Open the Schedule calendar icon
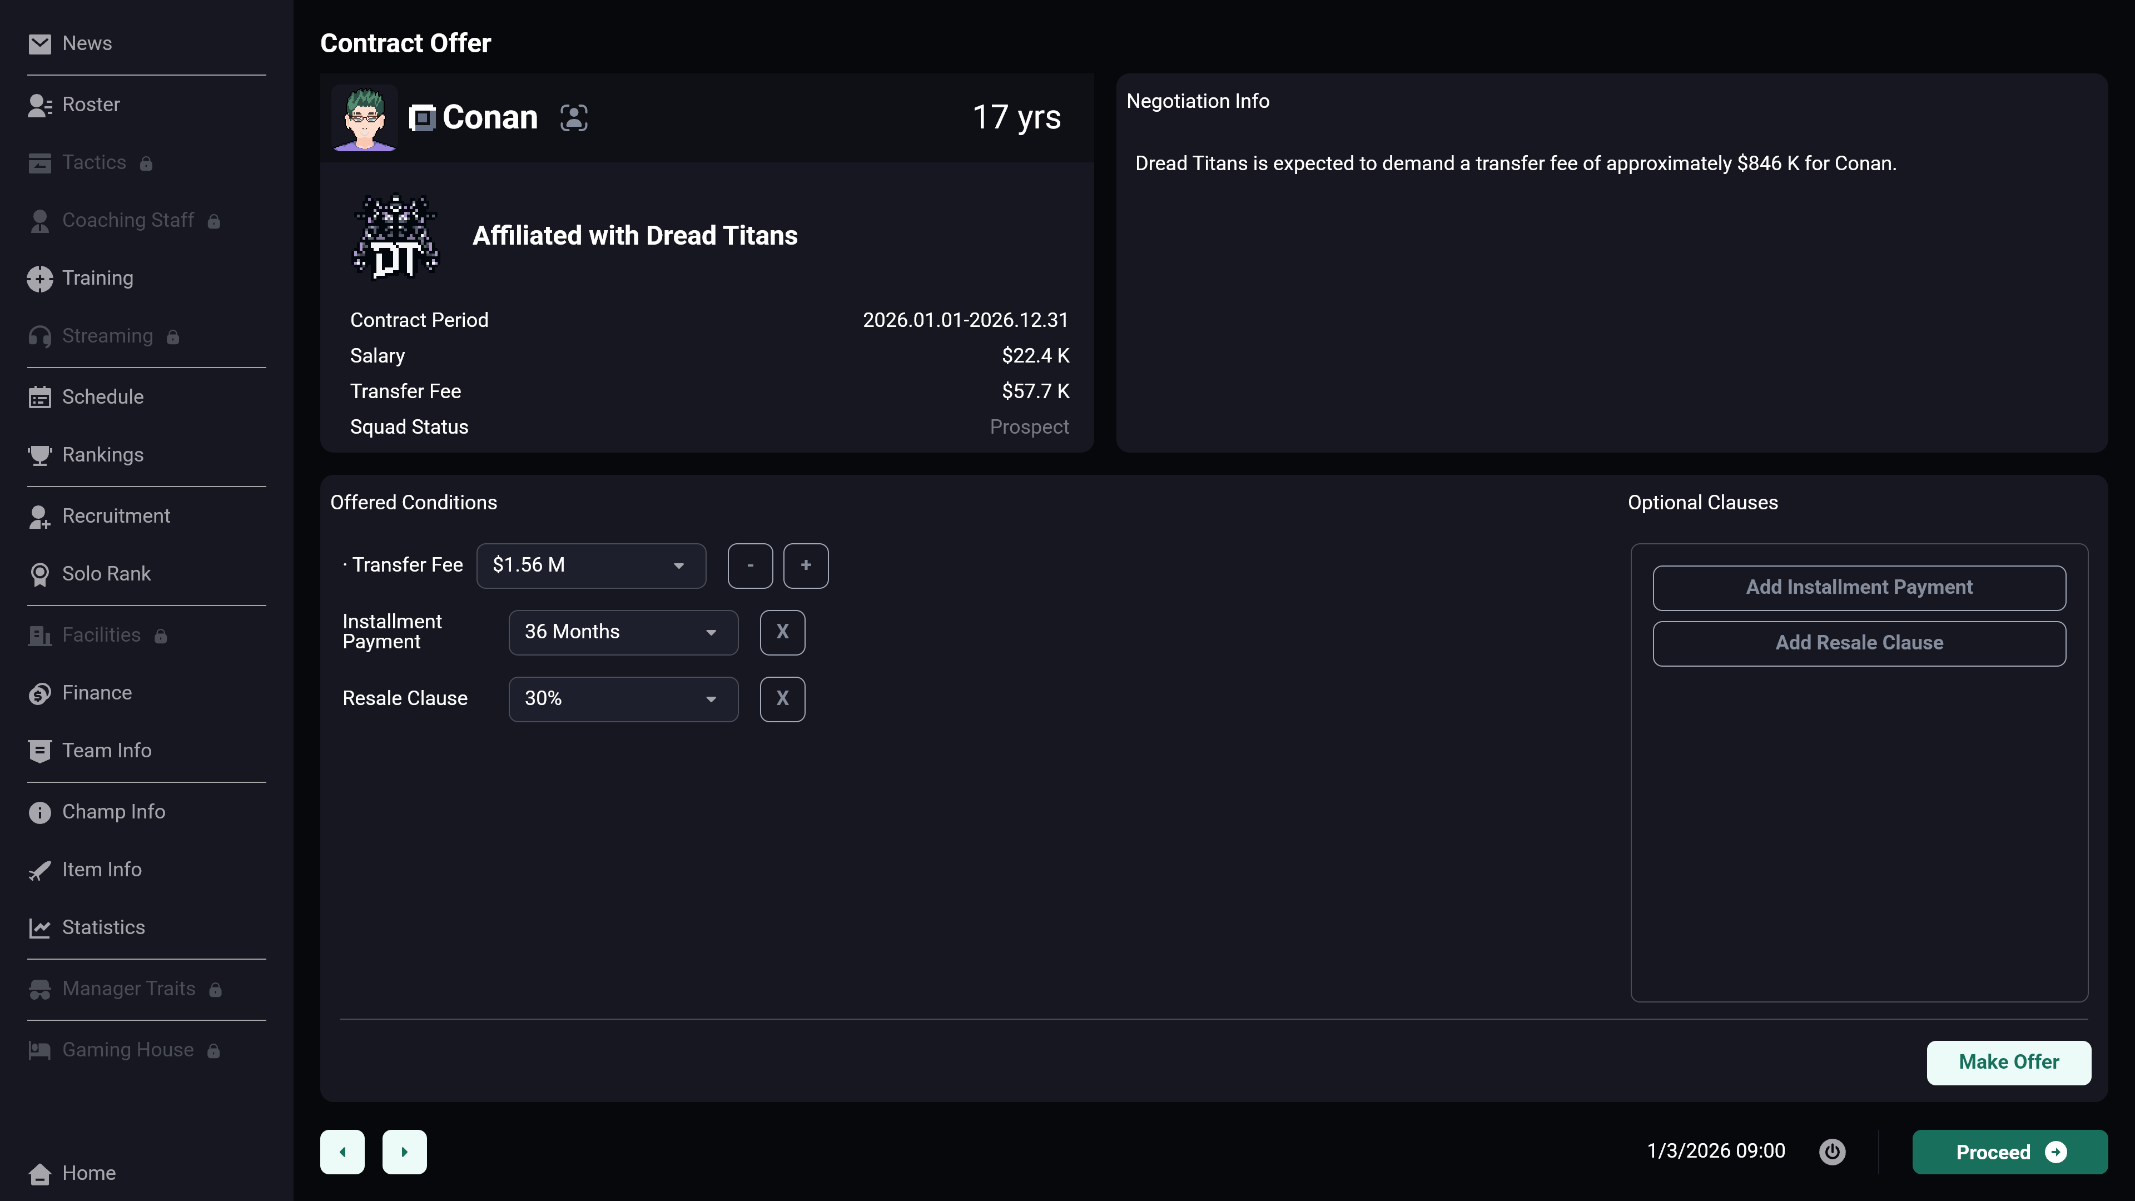 pyautogui.click(x=39, y=398)
